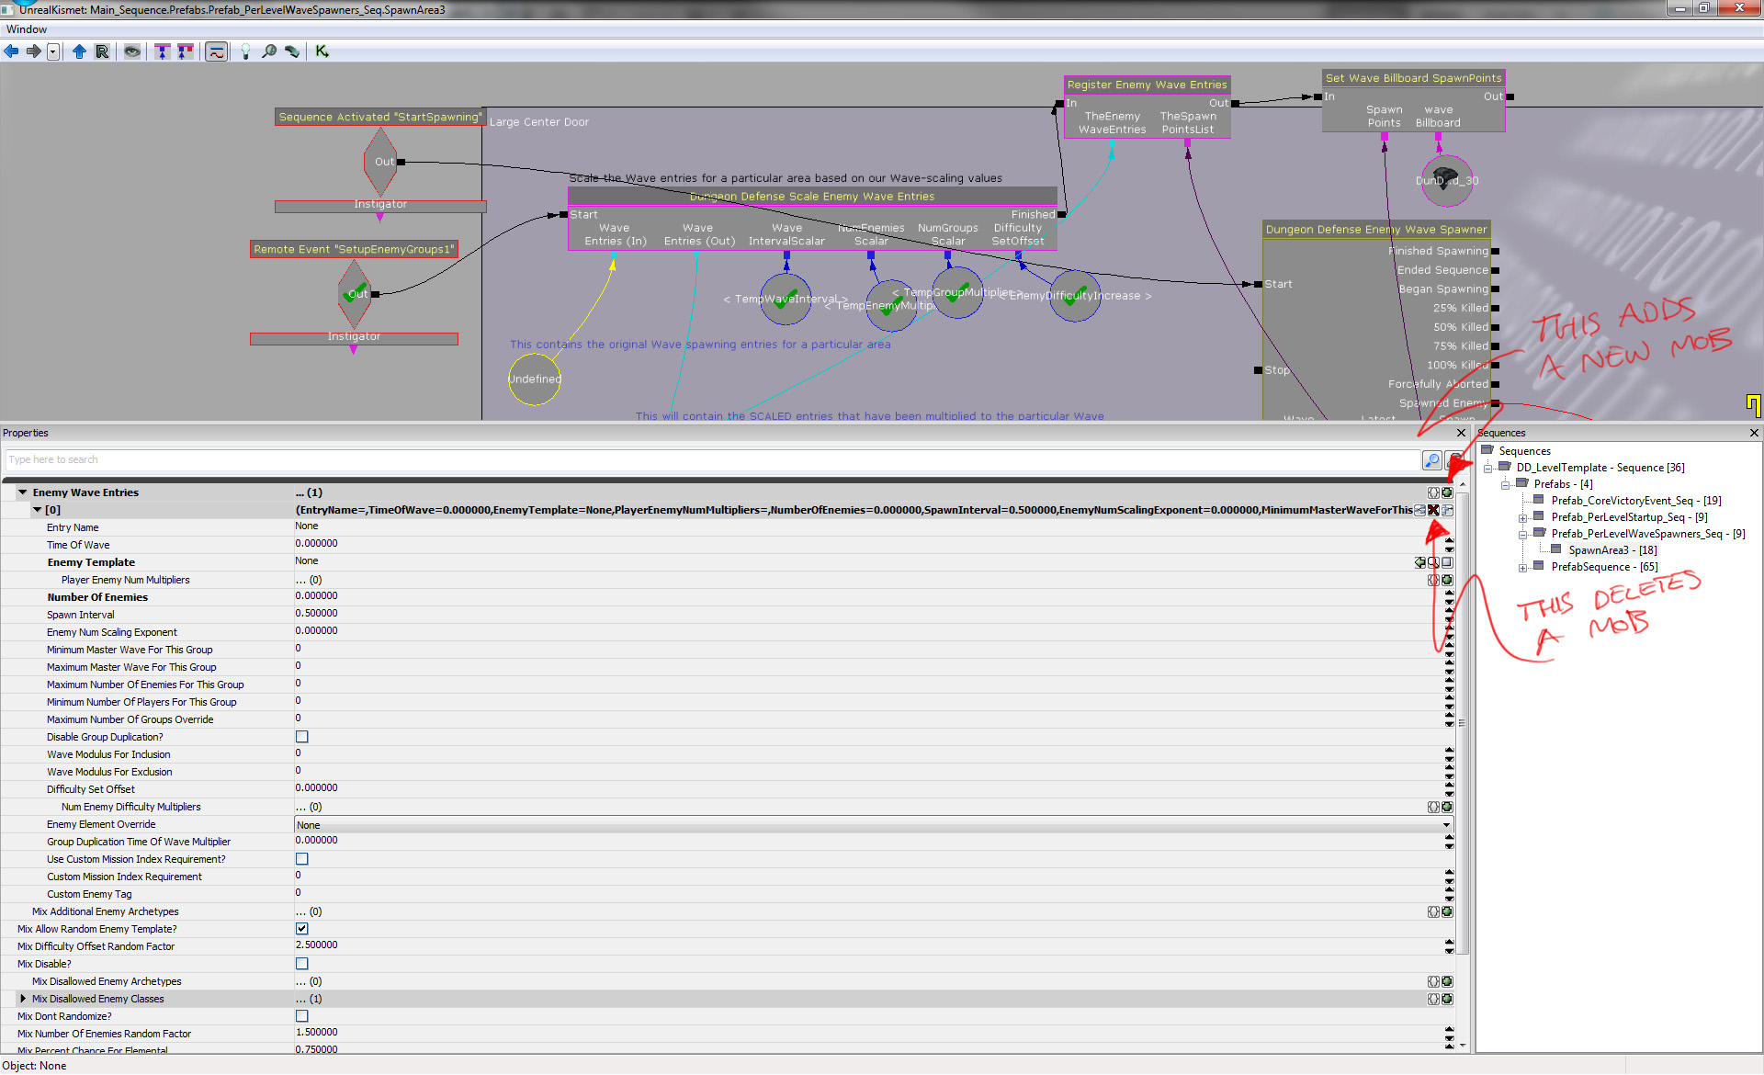This screenshot has height=1075, width=1764.
Task: Select SpawnArea3 - [18] in Sequences tree
Action: (1612, 550)
